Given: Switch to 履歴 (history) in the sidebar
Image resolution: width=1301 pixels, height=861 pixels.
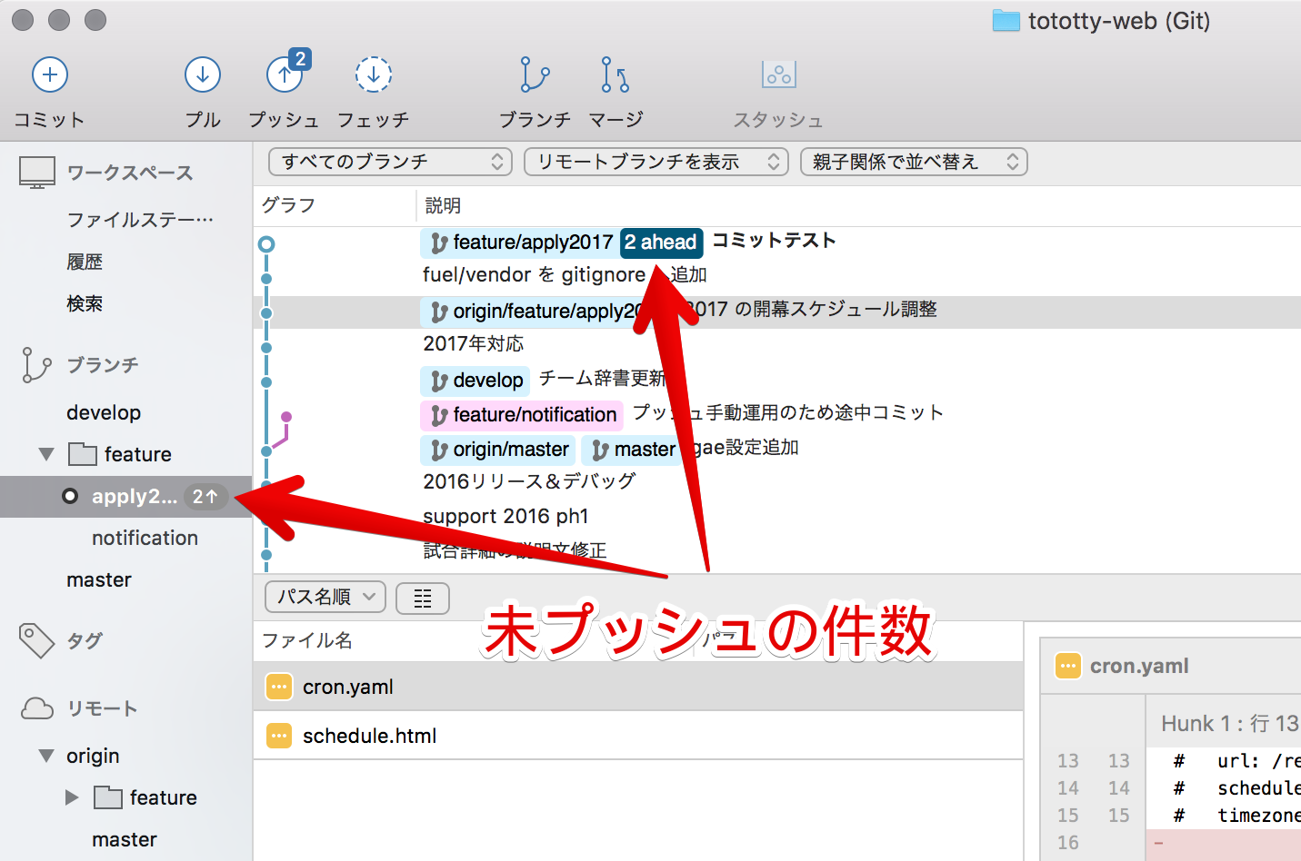Looking at the screenshot, I should pos(85,262).
